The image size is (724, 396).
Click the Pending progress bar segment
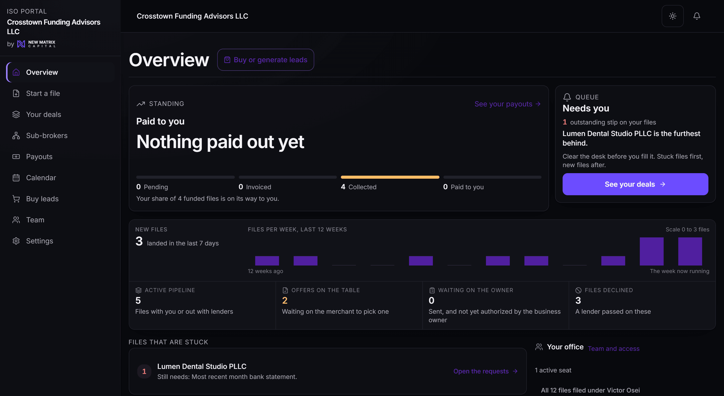(185, 177)
